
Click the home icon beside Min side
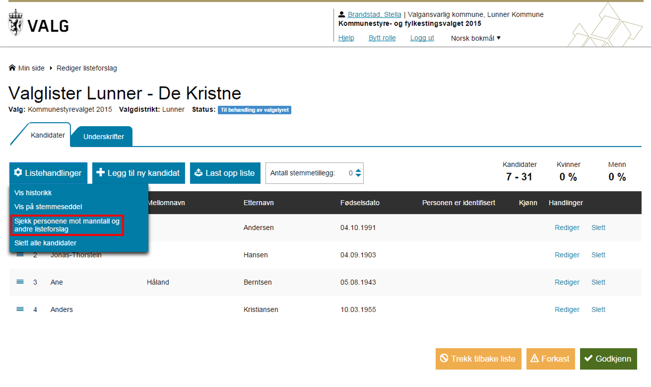click(12, 68)
